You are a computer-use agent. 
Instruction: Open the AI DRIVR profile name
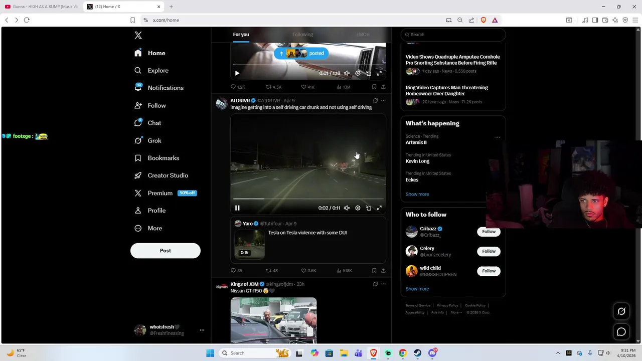(240, 101)
